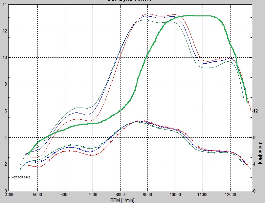Viewport: 265px width, 203px height.
Task: Click the 14 label on left axis
Action: point(5,4)
